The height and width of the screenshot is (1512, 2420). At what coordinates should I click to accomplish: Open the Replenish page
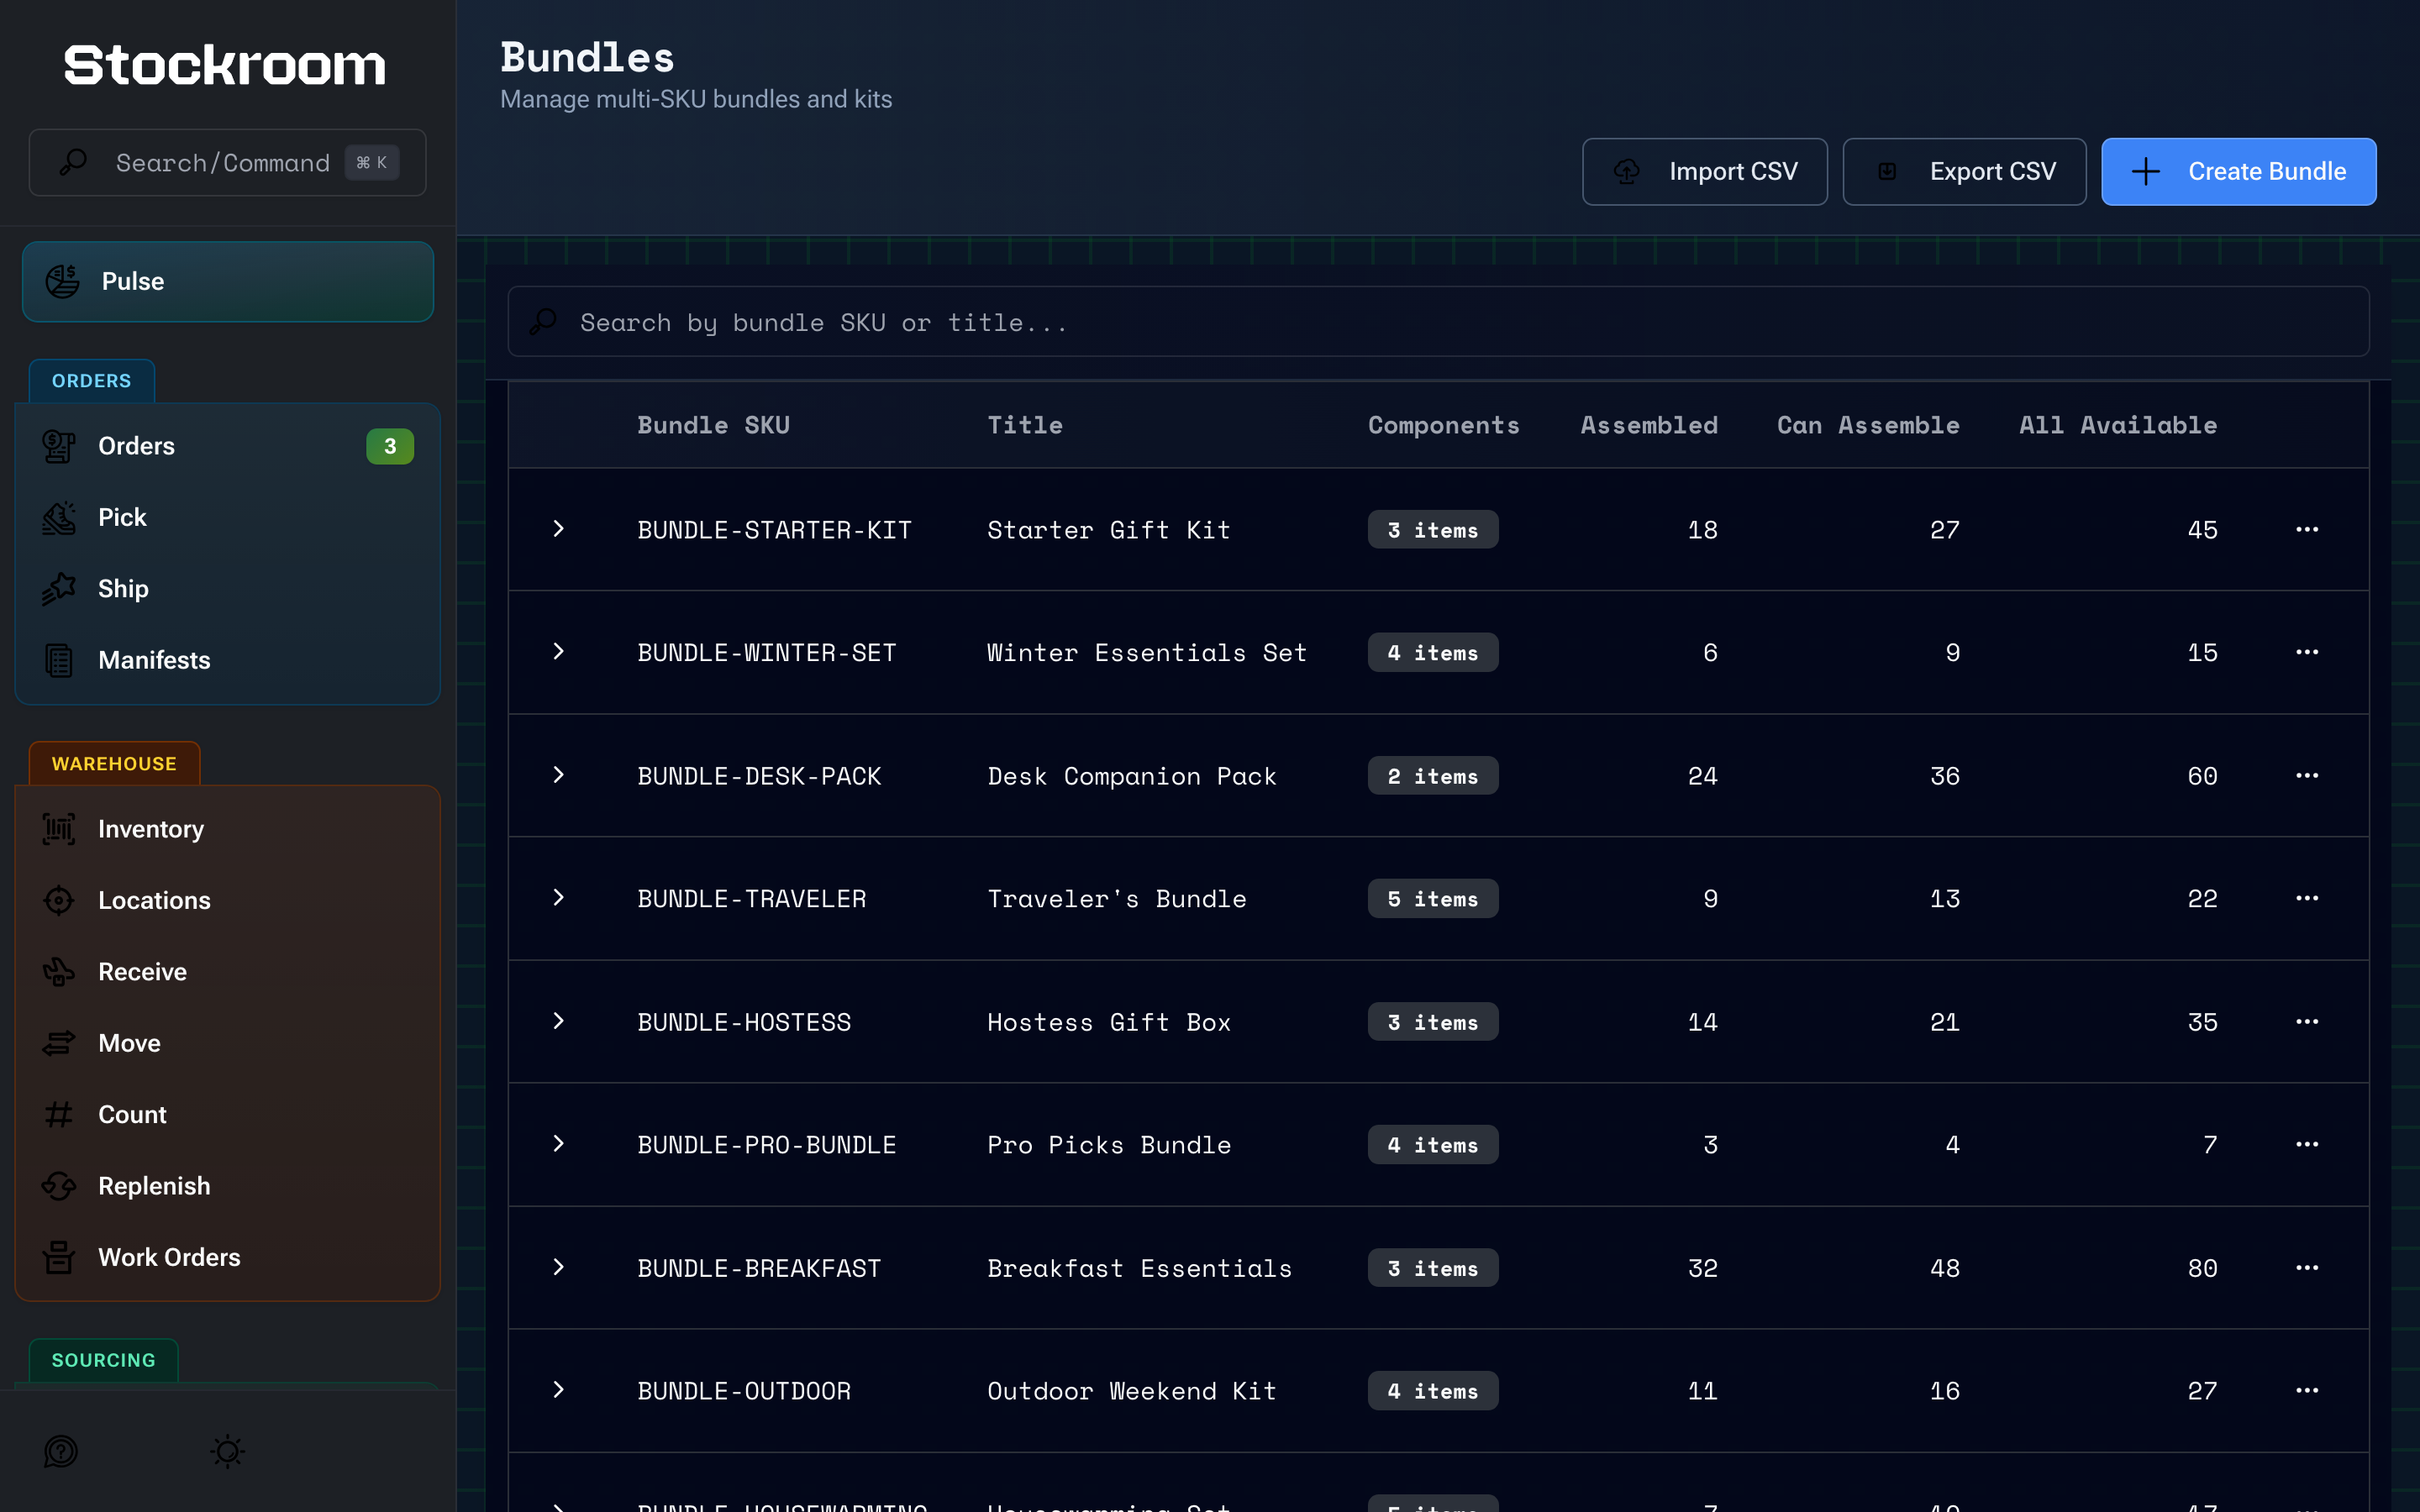coord(228,1186)
